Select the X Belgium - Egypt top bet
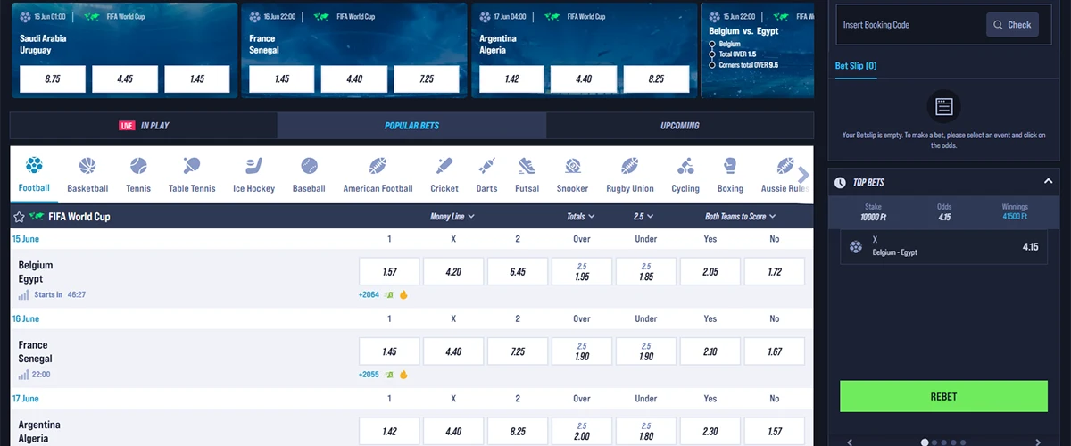The width and height of the screenshot is (1071, 446). pos(943,247)
